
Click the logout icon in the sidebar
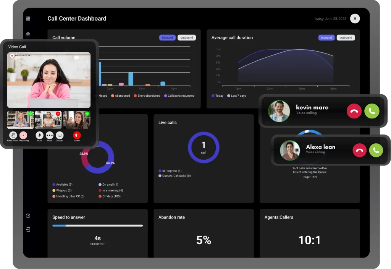click(28, 229)
